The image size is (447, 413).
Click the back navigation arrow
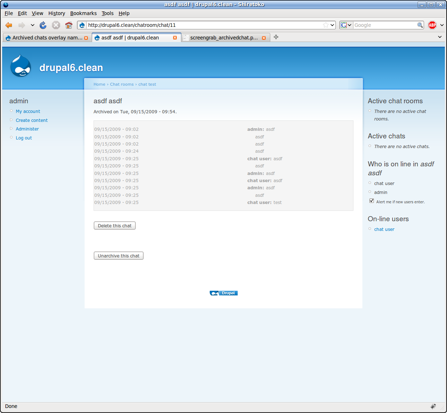pos(9,25)
